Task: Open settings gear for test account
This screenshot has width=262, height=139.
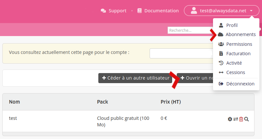Action: tap(230, 119)
